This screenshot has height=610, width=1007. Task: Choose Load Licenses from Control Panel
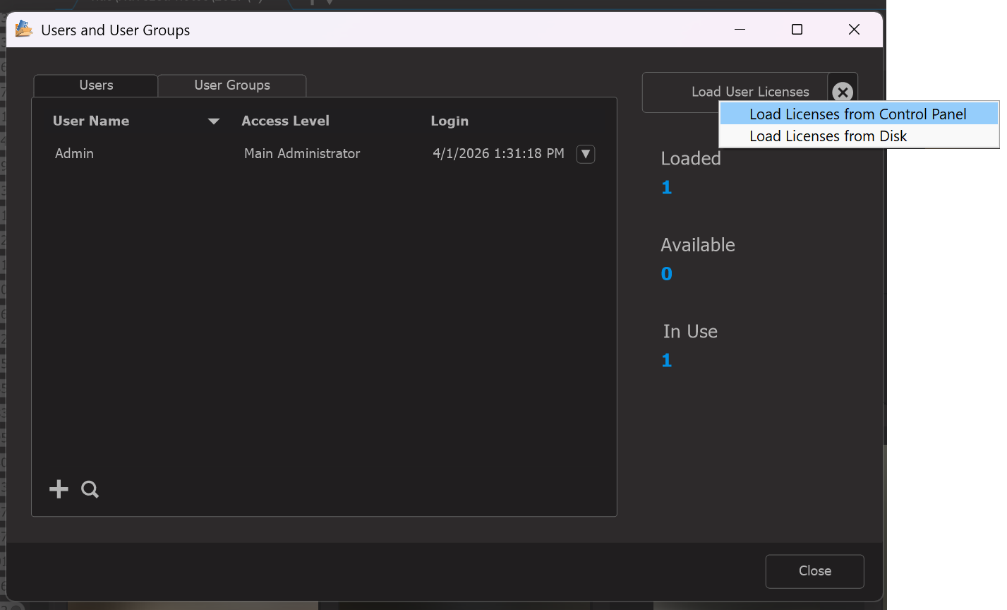point(859,114)
